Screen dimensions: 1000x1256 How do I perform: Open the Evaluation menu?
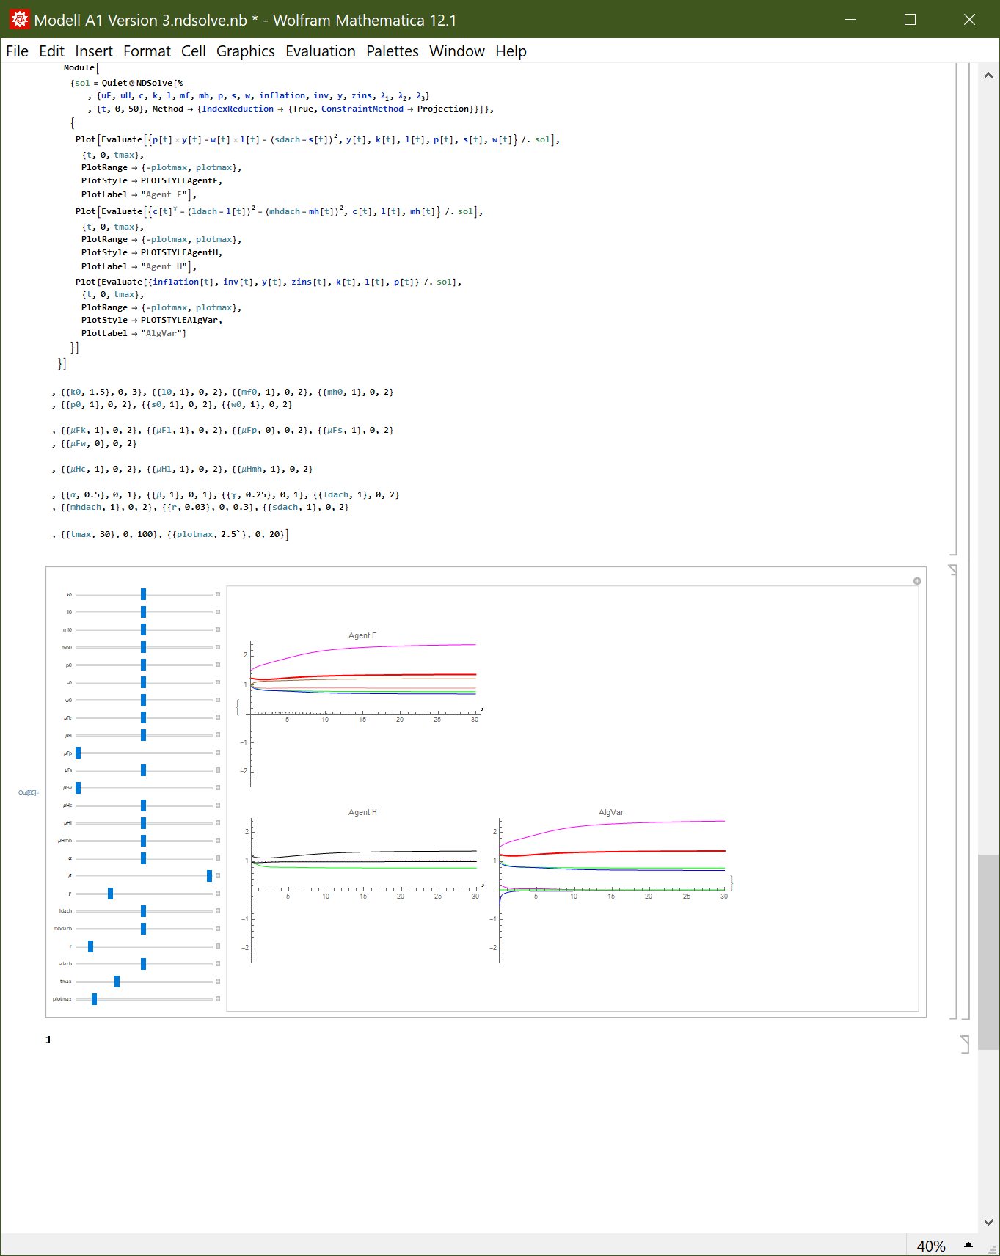pos(321,51)
